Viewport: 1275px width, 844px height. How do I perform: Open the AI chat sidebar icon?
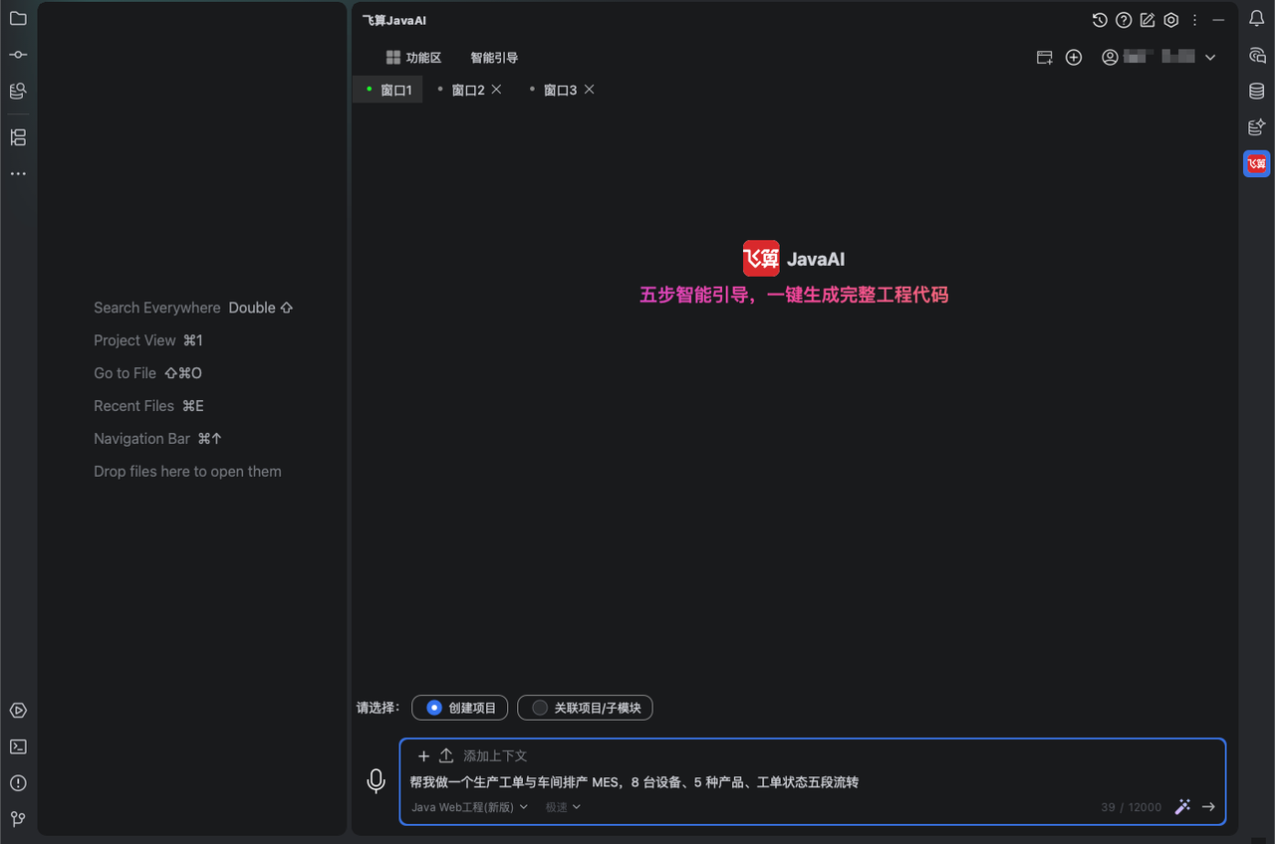(1257, 55)
